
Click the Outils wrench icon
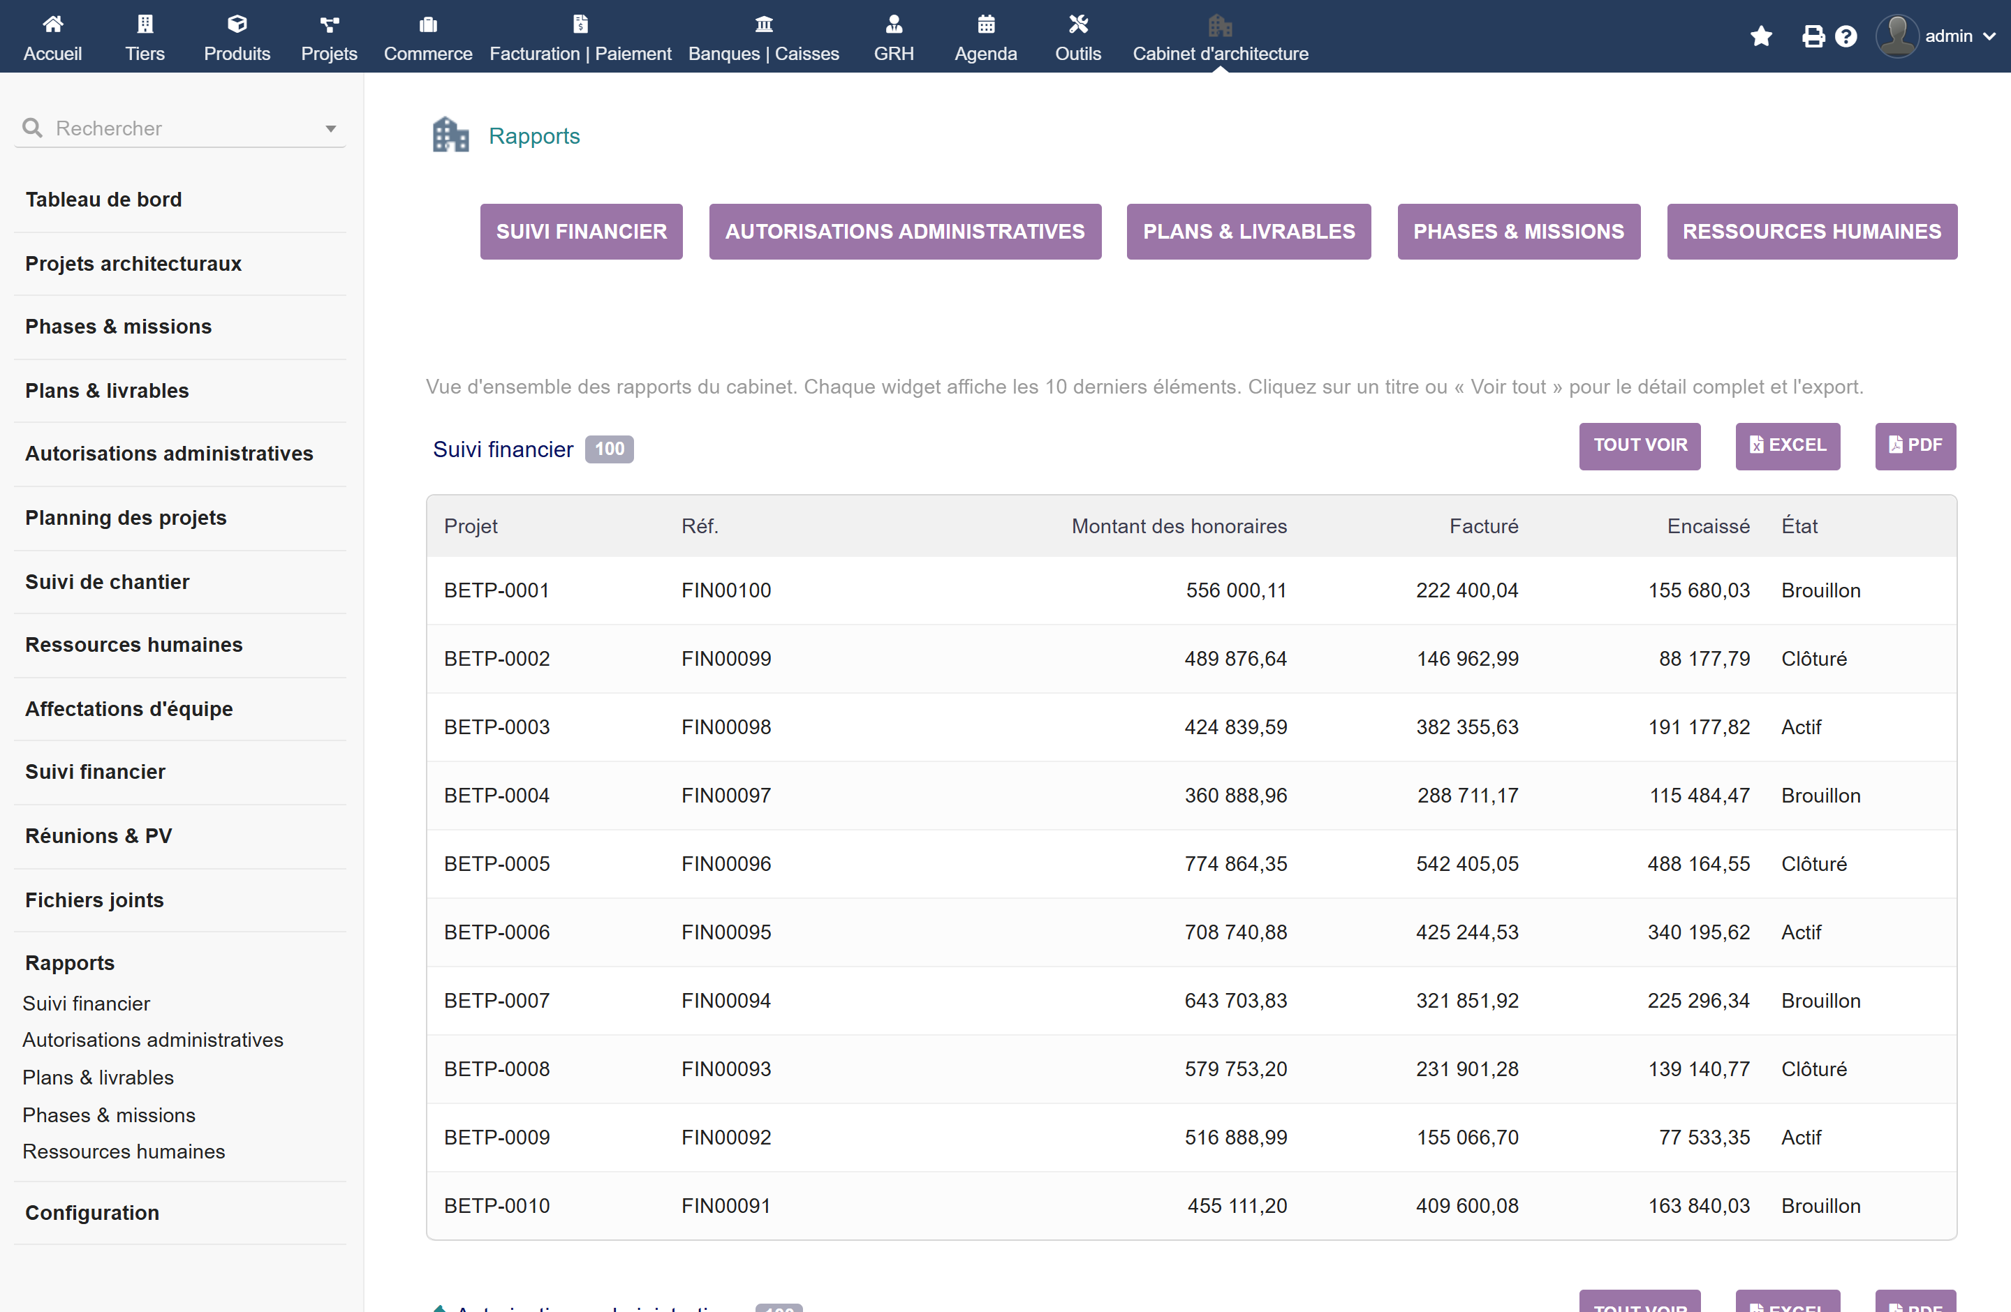click(1077, 24)
